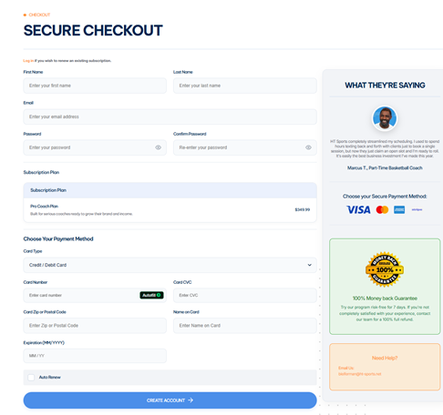
Task: Click Marcus T.'s testimonial avatar
Action: coord(385,118)
